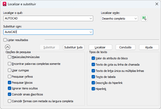Uncheck "Pesquisar blocos"
This screenshot has height=109, width=161.
click(10, 82)
